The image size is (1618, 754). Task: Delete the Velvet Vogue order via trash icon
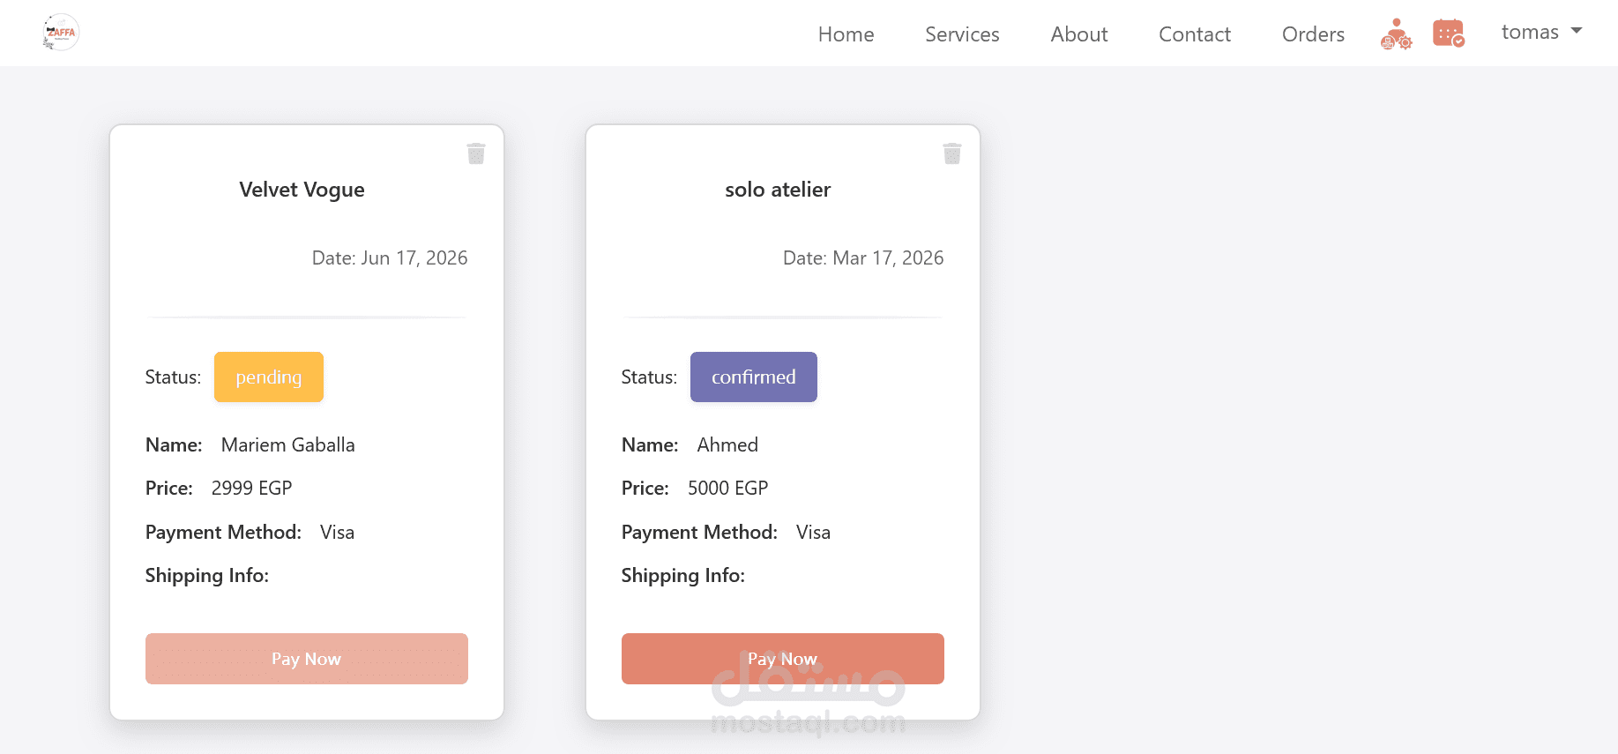[476, 153]
